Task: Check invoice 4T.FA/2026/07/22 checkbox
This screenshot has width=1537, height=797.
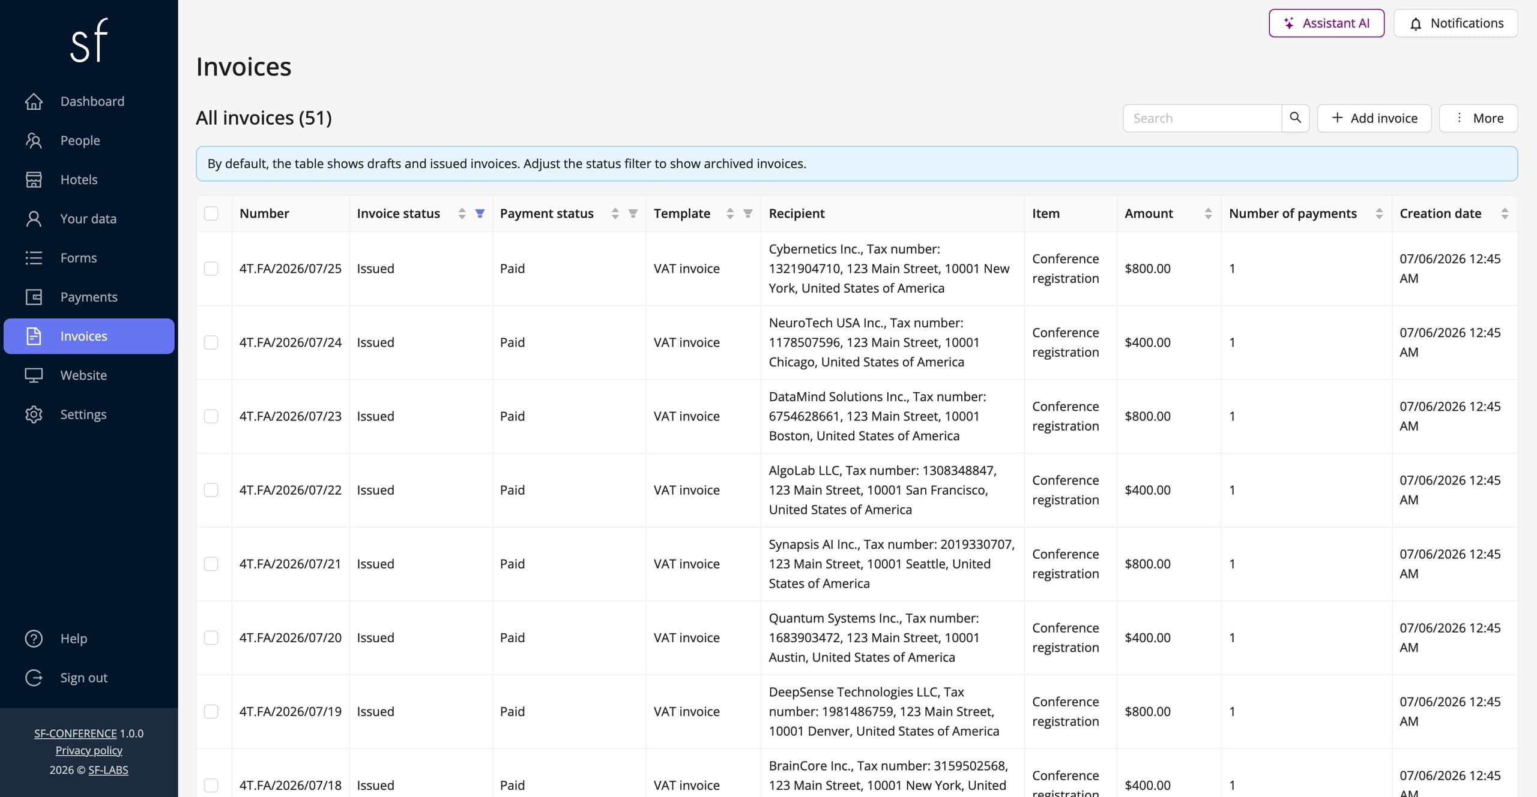Action: click(211, 490)
